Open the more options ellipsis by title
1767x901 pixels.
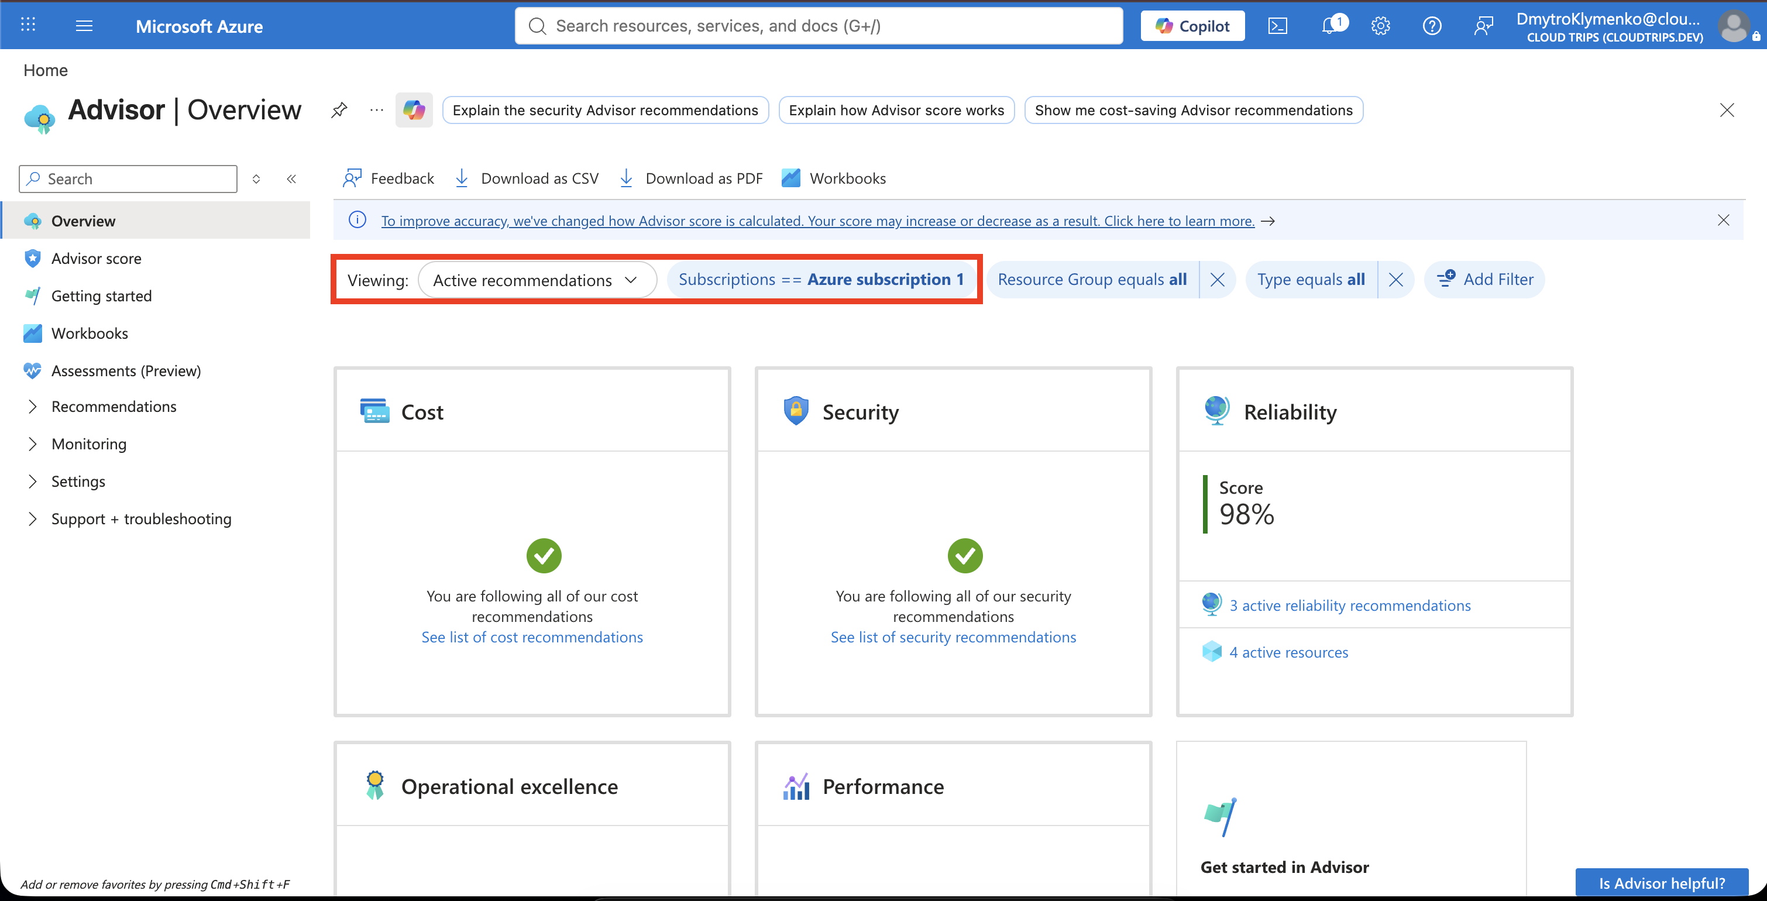(x=377, y=110)
